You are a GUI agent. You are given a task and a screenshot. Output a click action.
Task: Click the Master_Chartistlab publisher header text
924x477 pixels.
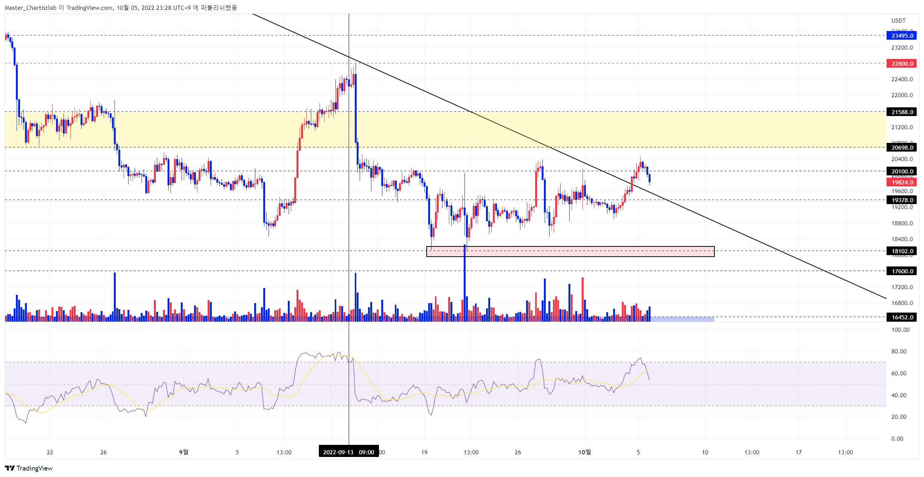121,8
